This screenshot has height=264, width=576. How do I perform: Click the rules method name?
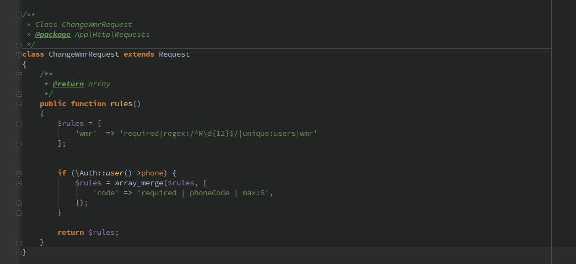[121, 103]
